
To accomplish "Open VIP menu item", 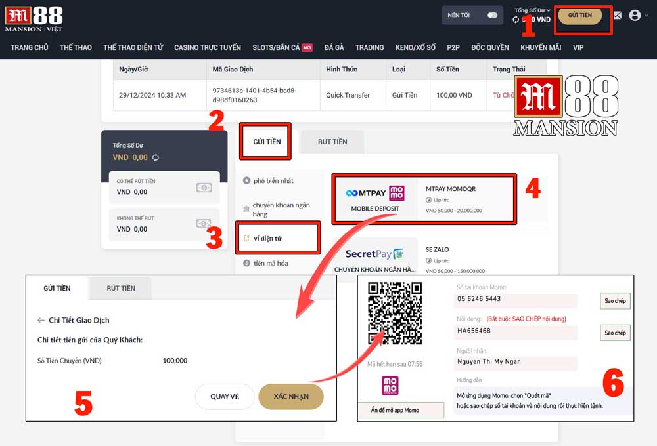I will pyautogui.click(x=578, y=47).
